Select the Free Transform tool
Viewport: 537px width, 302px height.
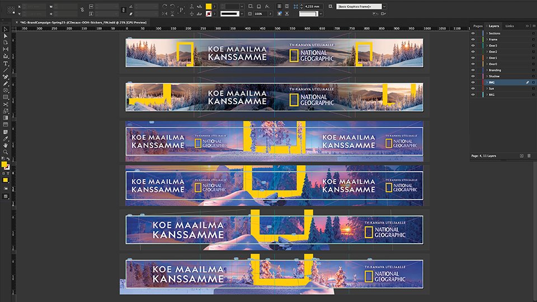coord(6,111)
